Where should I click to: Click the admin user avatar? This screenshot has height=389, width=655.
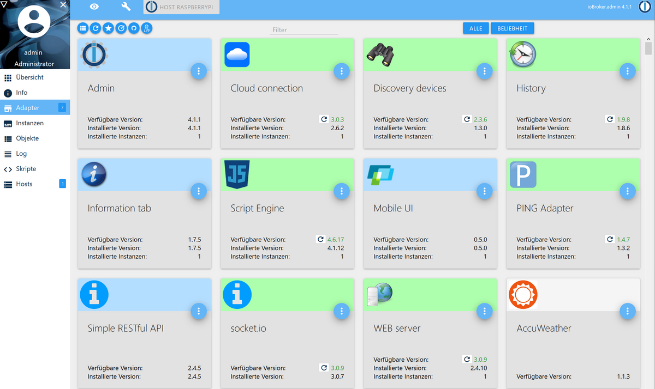click(x=34, y=22)
